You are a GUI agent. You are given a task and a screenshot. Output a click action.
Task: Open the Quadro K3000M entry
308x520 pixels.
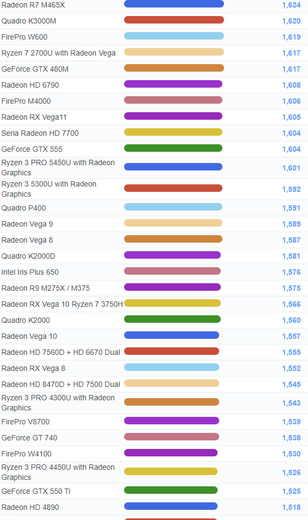(28, 21)
